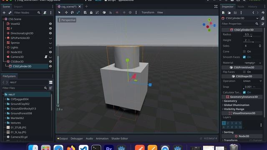
Task: Toggle Use Local Space cube icon
Action: pyautogui.click(x=104, y=12)
